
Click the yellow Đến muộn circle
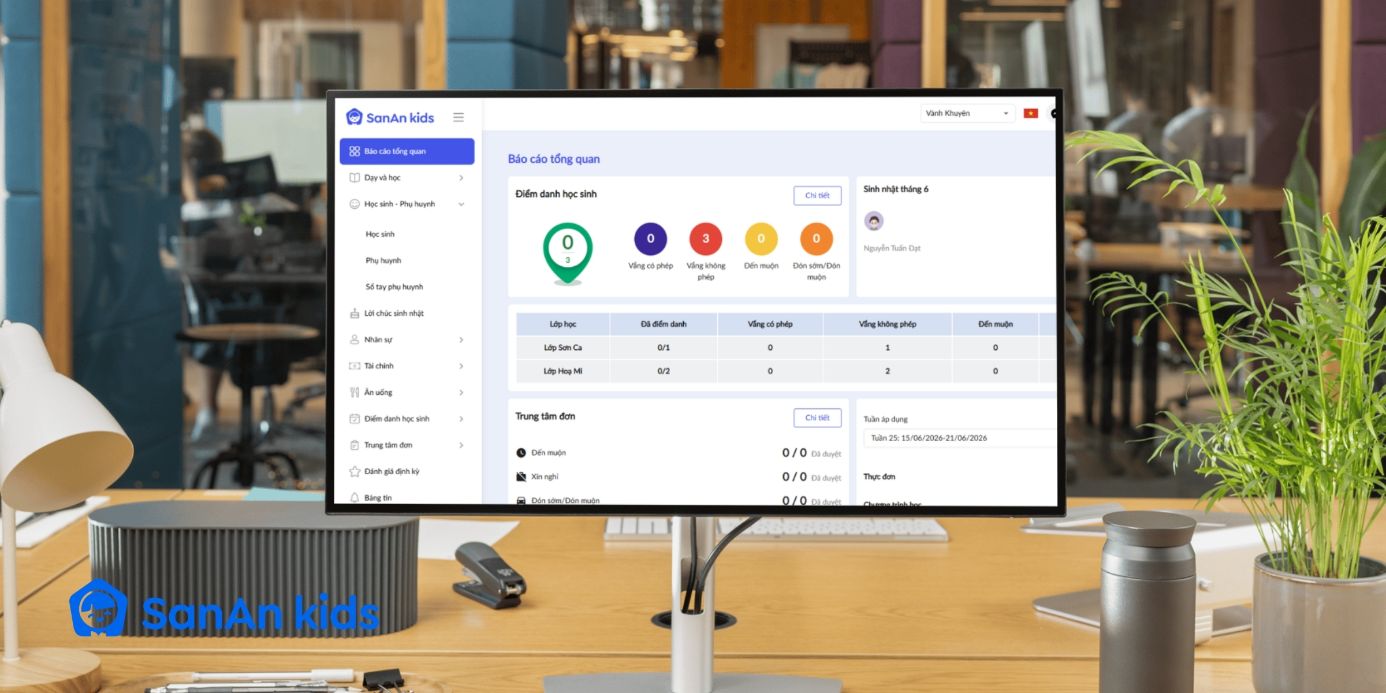coord(761,239)
